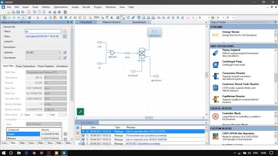The height and width of the screenshot is (156, 278).
Task: Select the Oxygen compound row
Action: (34, 134)
